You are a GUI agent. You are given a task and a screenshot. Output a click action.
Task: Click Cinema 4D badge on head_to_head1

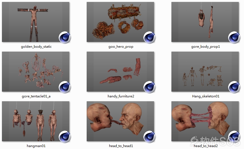click(150, 137)
